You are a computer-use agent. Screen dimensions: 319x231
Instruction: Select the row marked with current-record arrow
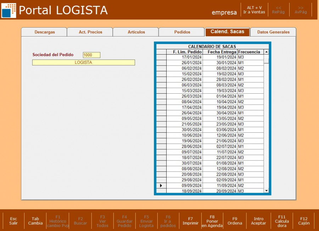click(x=161, y=186)
